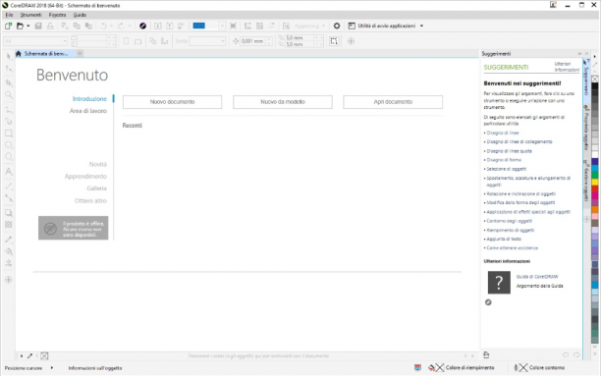Select Galleria in the welcome sidebar
The image size is (601, 376).
tap(96, 188)
